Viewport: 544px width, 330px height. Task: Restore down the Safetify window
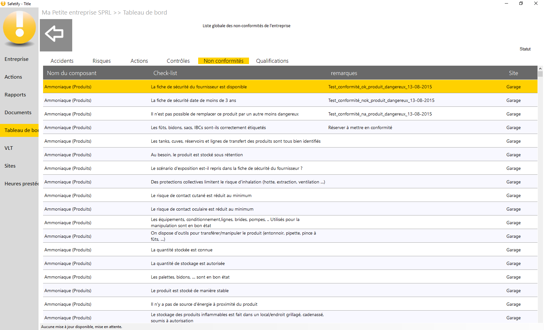[x=521, y=4]
